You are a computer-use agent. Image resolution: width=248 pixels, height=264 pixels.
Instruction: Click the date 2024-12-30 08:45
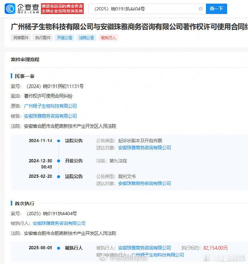pyautogui.click(x=40, y=164)
